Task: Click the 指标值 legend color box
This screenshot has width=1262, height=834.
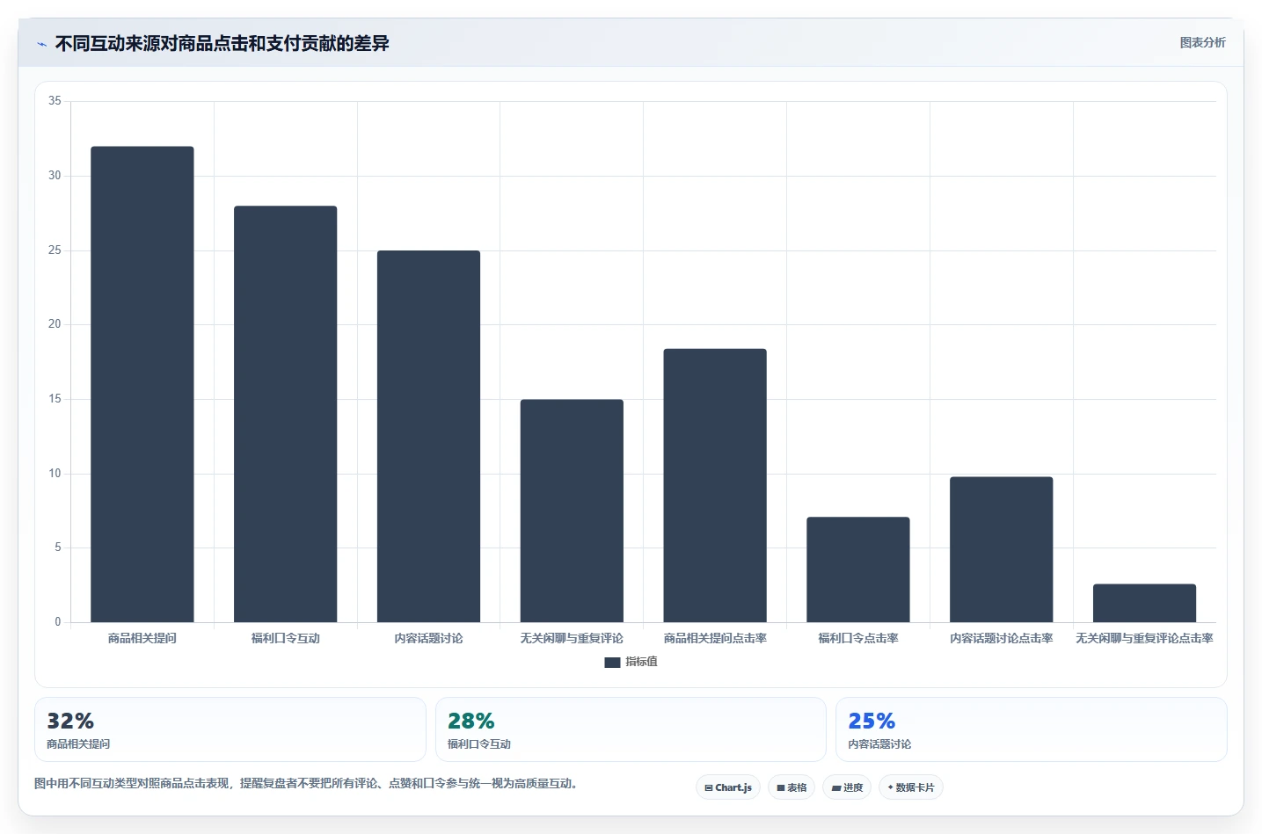Action: point(612,663)
